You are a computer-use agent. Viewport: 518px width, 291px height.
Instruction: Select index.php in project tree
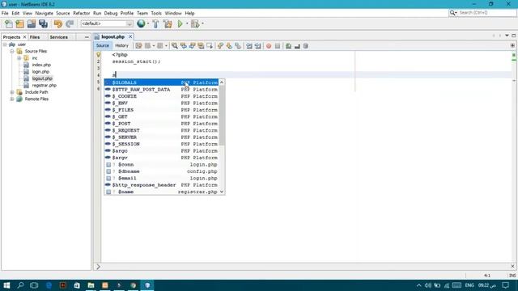(x=41, y=65)
